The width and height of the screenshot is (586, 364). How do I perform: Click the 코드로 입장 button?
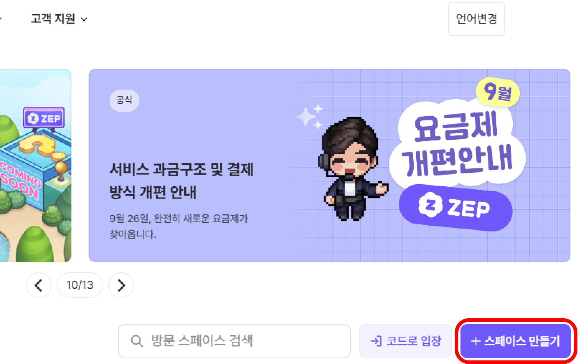(x=406, y=341)
